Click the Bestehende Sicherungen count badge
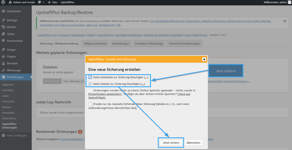 [80, 132]
